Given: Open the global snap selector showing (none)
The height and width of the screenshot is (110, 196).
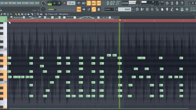Looking at the screenshot, I should (109, 9).
